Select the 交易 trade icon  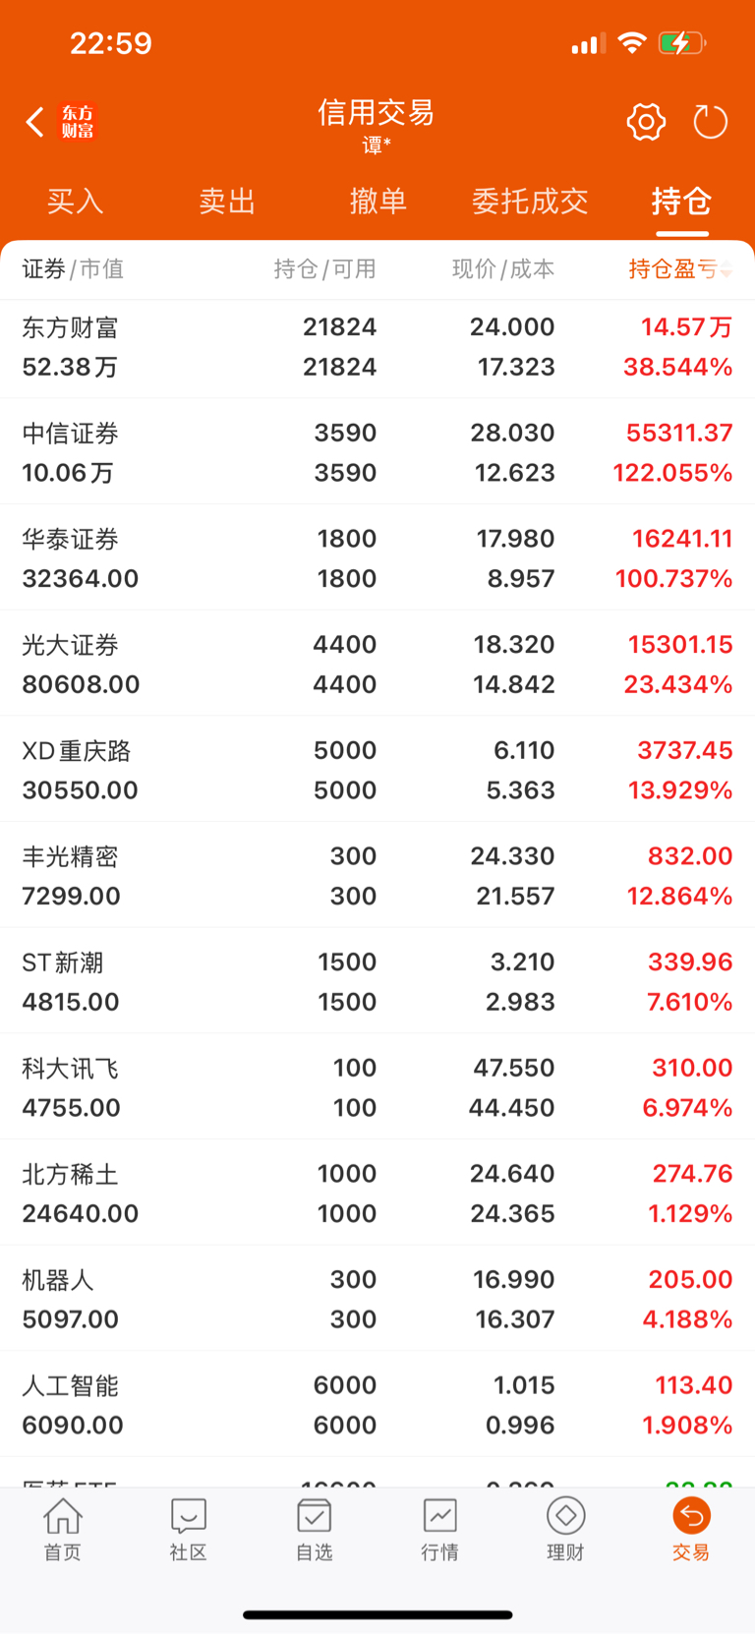pyautogui.click(x=691, y=1516)
